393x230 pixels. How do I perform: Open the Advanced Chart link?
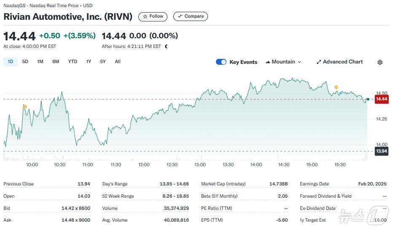tap(342, 62)
